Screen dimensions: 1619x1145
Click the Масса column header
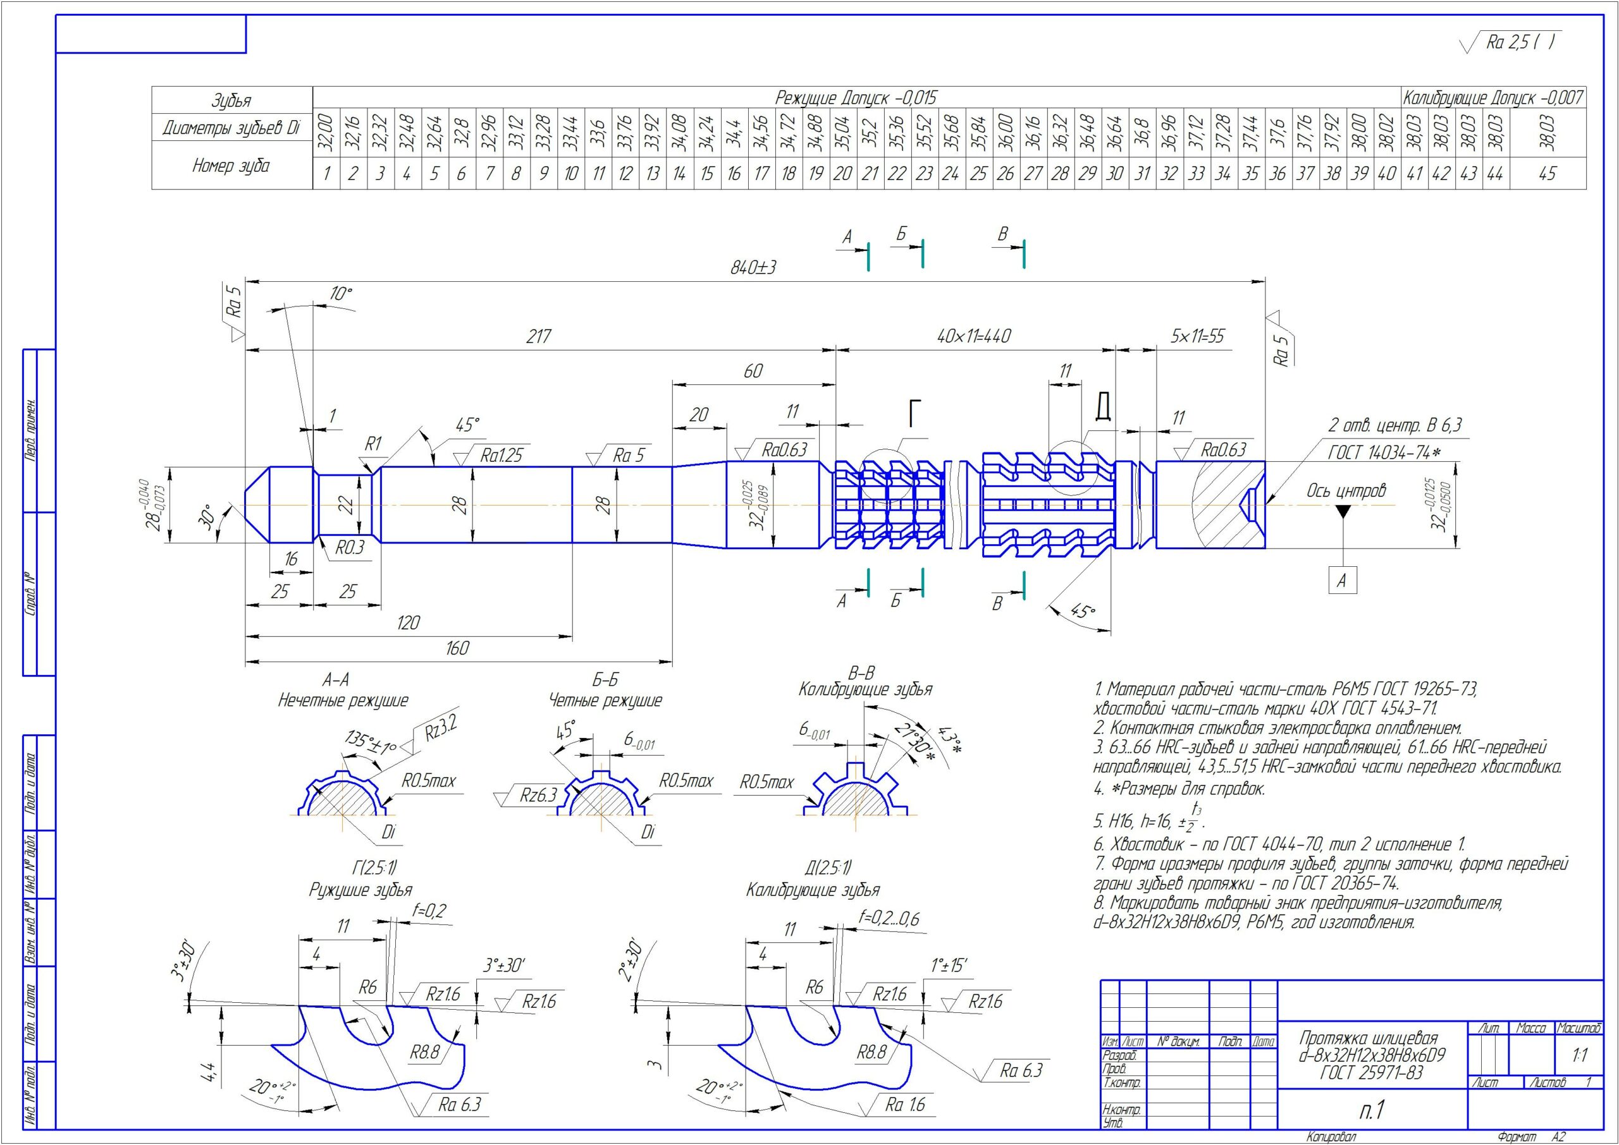point(1532,1028)
